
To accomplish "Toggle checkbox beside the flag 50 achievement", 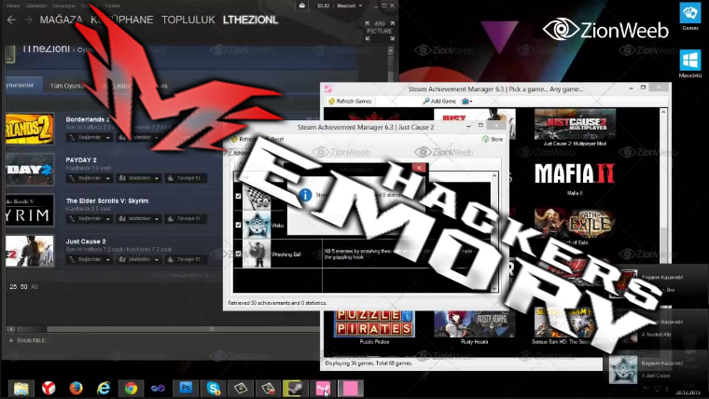I will 238,196.
